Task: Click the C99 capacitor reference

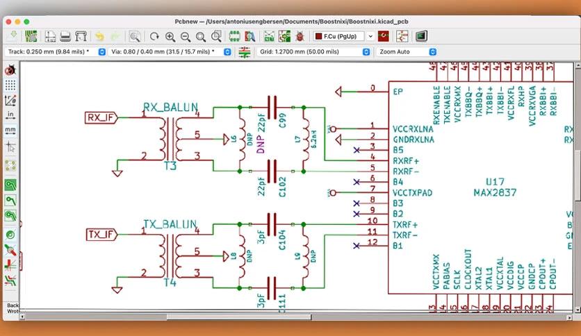Action: 282,120
